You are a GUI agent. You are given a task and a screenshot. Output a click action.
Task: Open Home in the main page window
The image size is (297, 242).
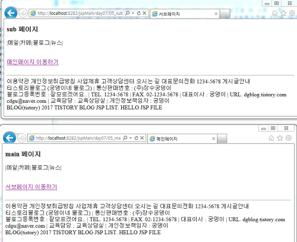[x=271, y=138]
